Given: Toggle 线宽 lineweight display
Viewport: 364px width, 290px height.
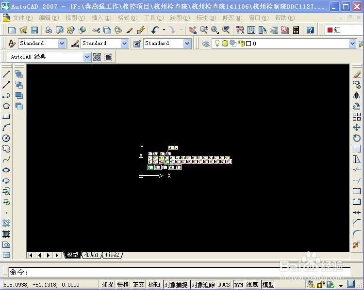Looking at the screenshot, I should (x=252, y=285).
